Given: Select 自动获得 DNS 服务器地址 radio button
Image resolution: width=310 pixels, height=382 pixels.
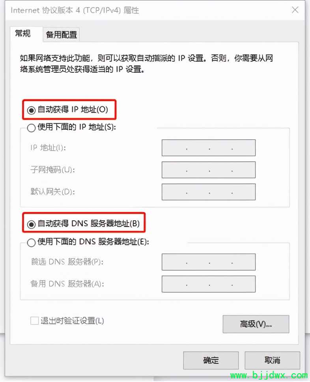Looking at the screenshot, I should tap(31, 224).
